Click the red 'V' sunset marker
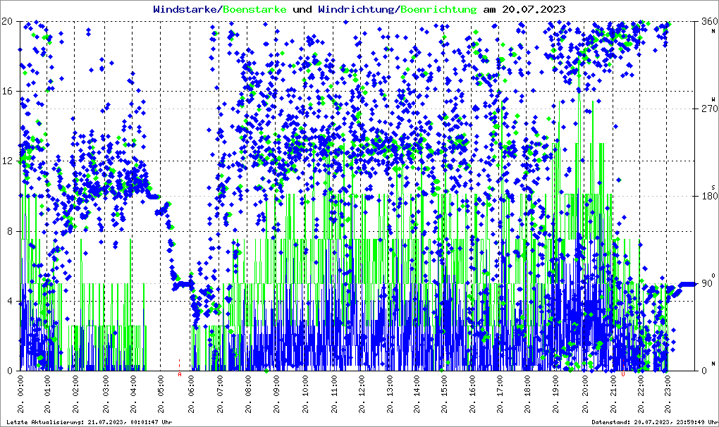This screenshot has width=719, height=427. (622, 374)
